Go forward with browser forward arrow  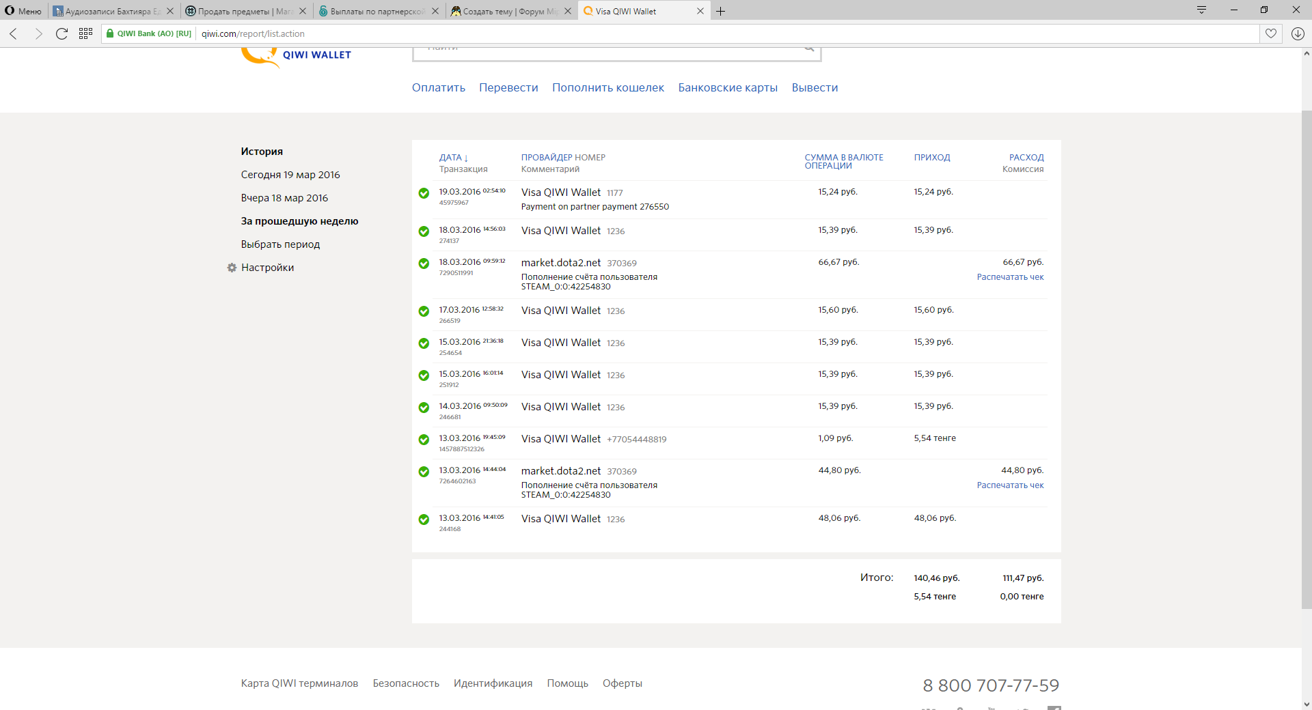coord(38,33)
